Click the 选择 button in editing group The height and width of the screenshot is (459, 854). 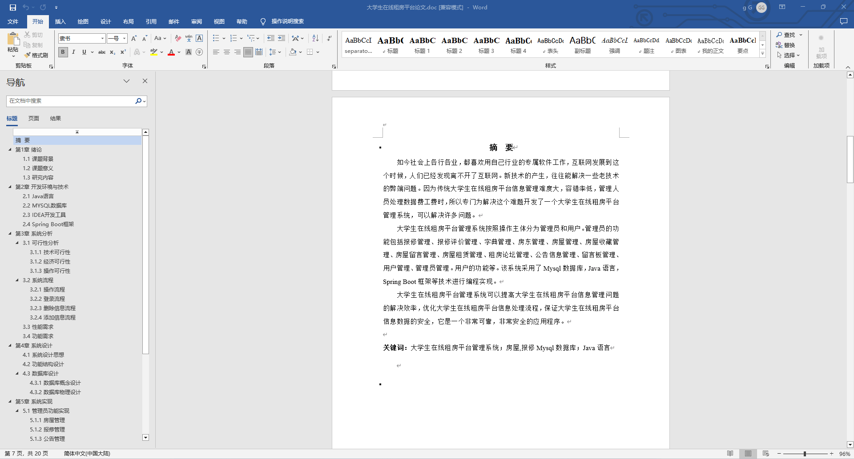[x=788, y=55]
